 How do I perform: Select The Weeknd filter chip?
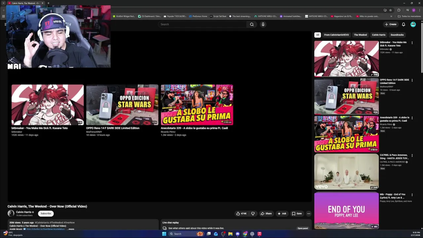coord(360,35)
